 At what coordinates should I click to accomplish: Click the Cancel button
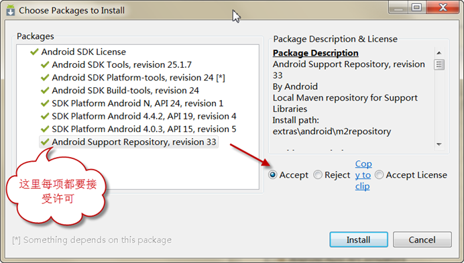pos(422,240)
